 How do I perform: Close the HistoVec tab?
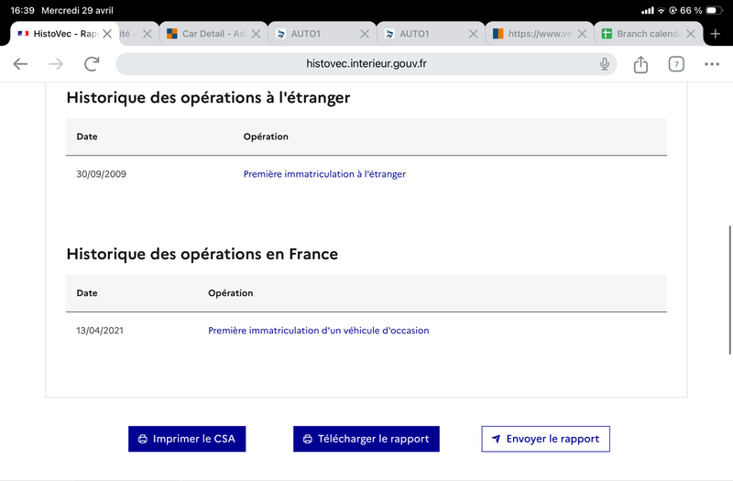click(x=107, y=34)
